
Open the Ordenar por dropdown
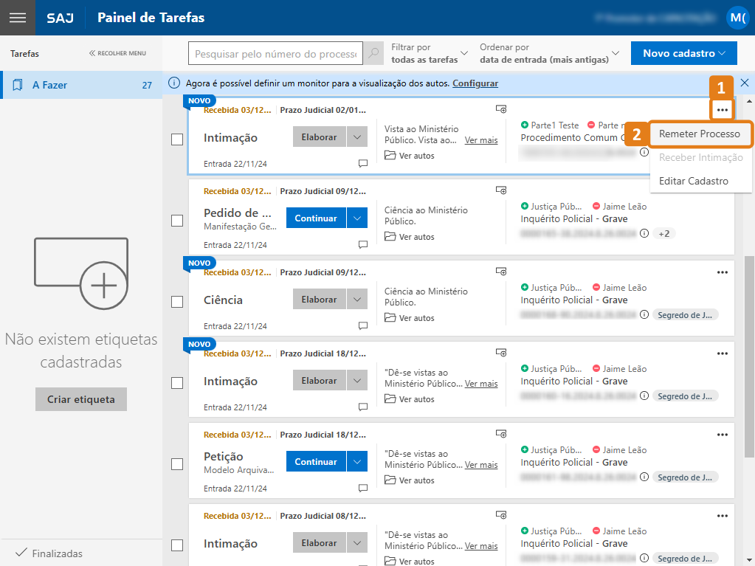tap(549, 53)
